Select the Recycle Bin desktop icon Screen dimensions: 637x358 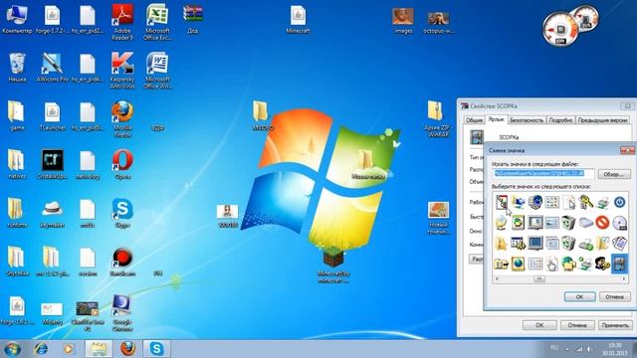point(17,68)
